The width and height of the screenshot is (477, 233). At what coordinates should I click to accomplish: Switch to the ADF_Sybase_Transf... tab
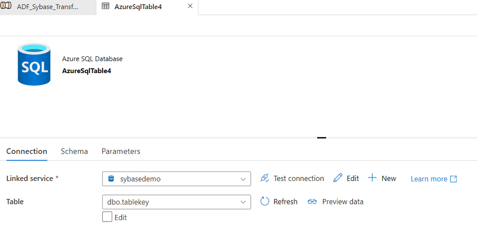(47, 7)
